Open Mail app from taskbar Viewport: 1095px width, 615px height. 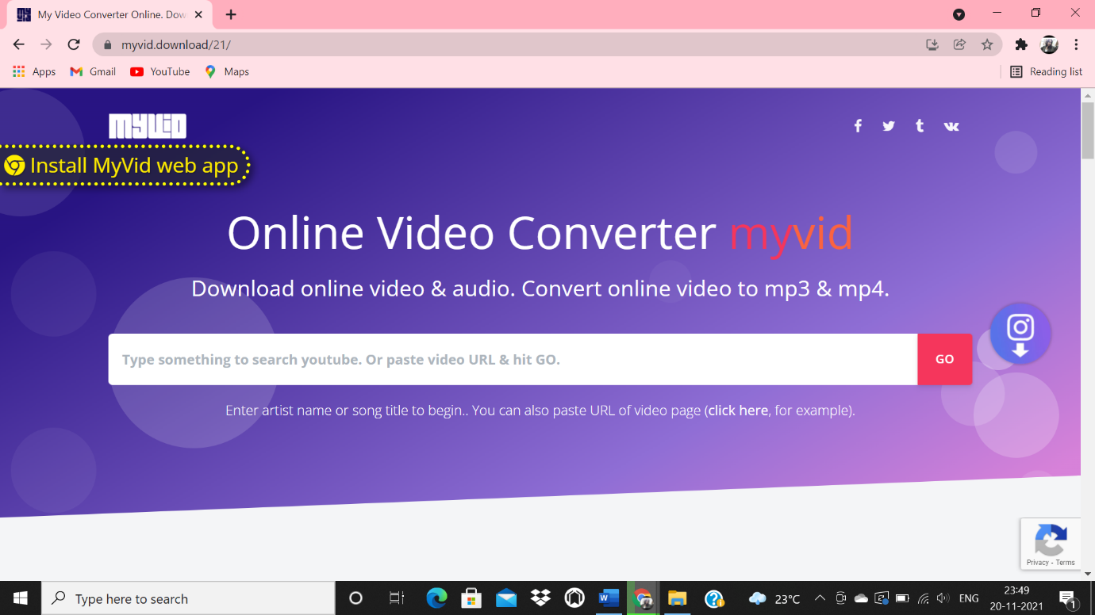(x=506, y=598)
